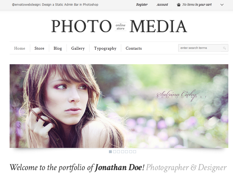This screenshot has height=176, width=233.
Task: Open the @envatowebdesign tweet link
Action: coord(55,5)
